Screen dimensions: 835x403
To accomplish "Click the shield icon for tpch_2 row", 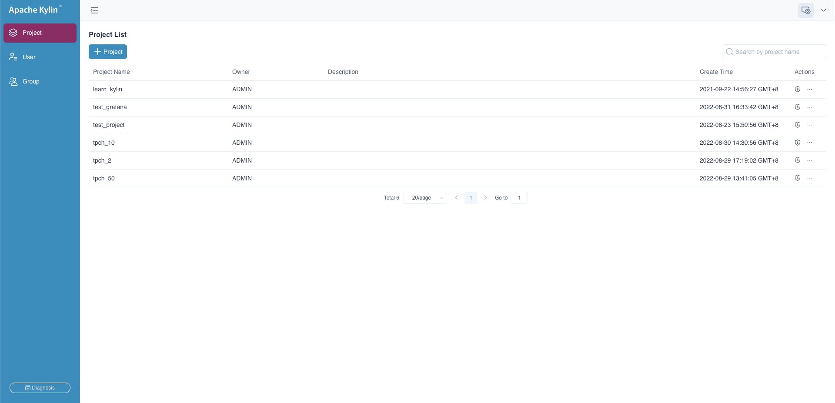I will pyautogui.click(x=797, y=160).
